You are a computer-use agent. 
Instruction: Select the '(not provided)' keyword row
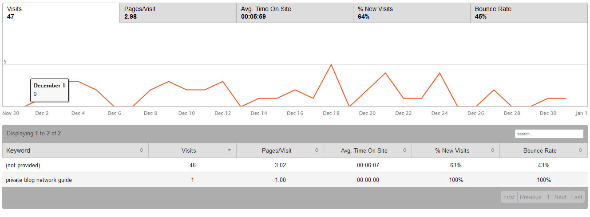23,166
